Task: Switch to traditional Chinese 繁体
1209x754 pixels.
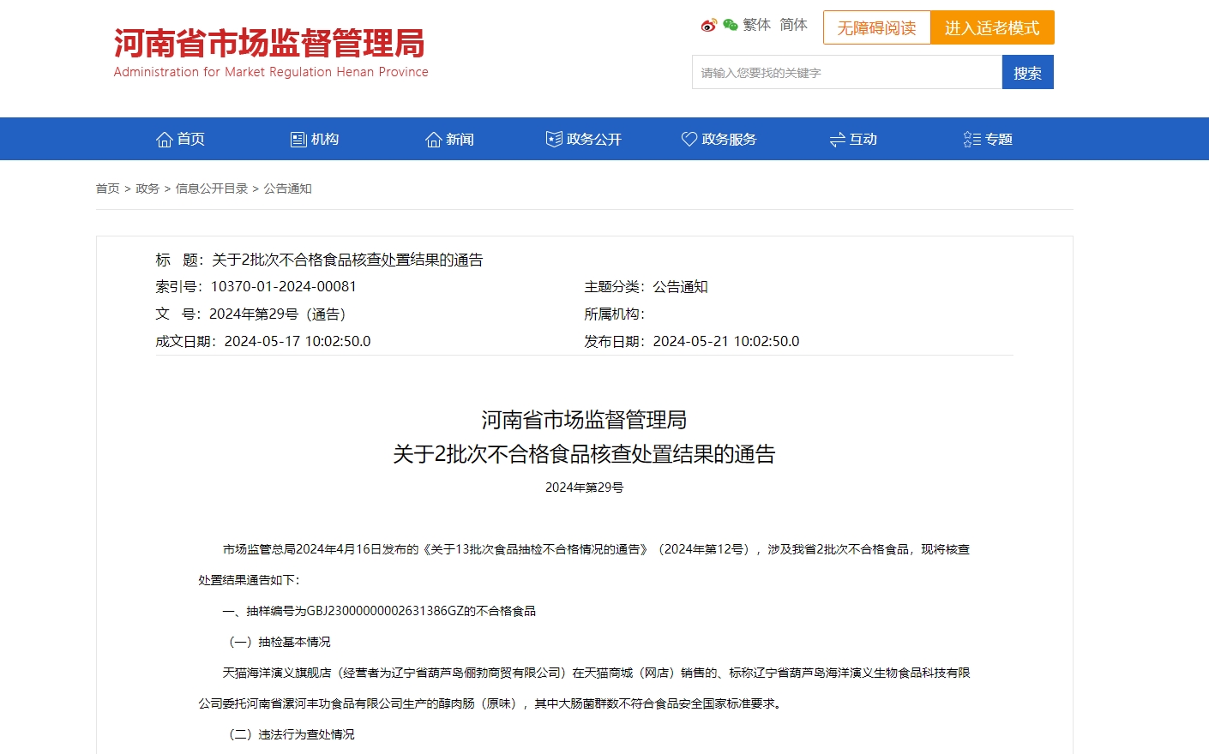Action: tap(756, 25)
